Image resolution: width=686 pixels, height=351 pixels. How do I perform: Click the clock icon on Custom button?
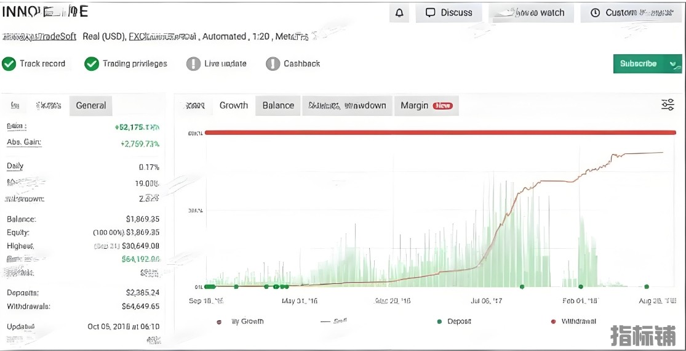pos(595,13)
